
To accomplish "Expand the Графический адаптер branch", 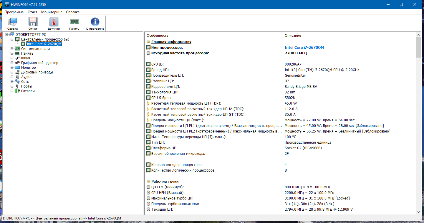I will click(x=12, y=63).
